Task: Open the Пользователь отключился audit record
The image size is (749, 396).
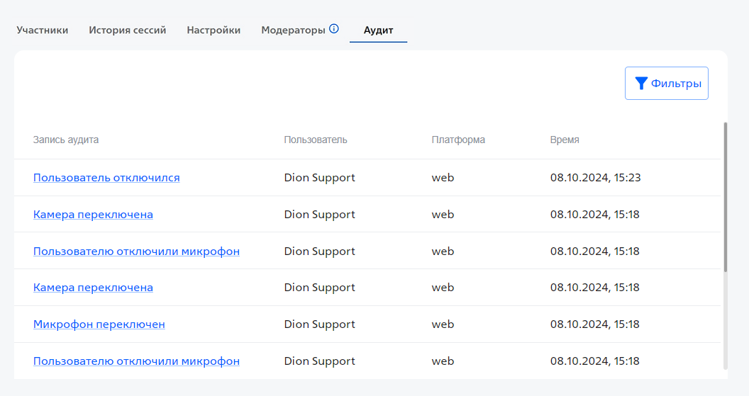Action: pyautogui.click(x=106, y=178)
